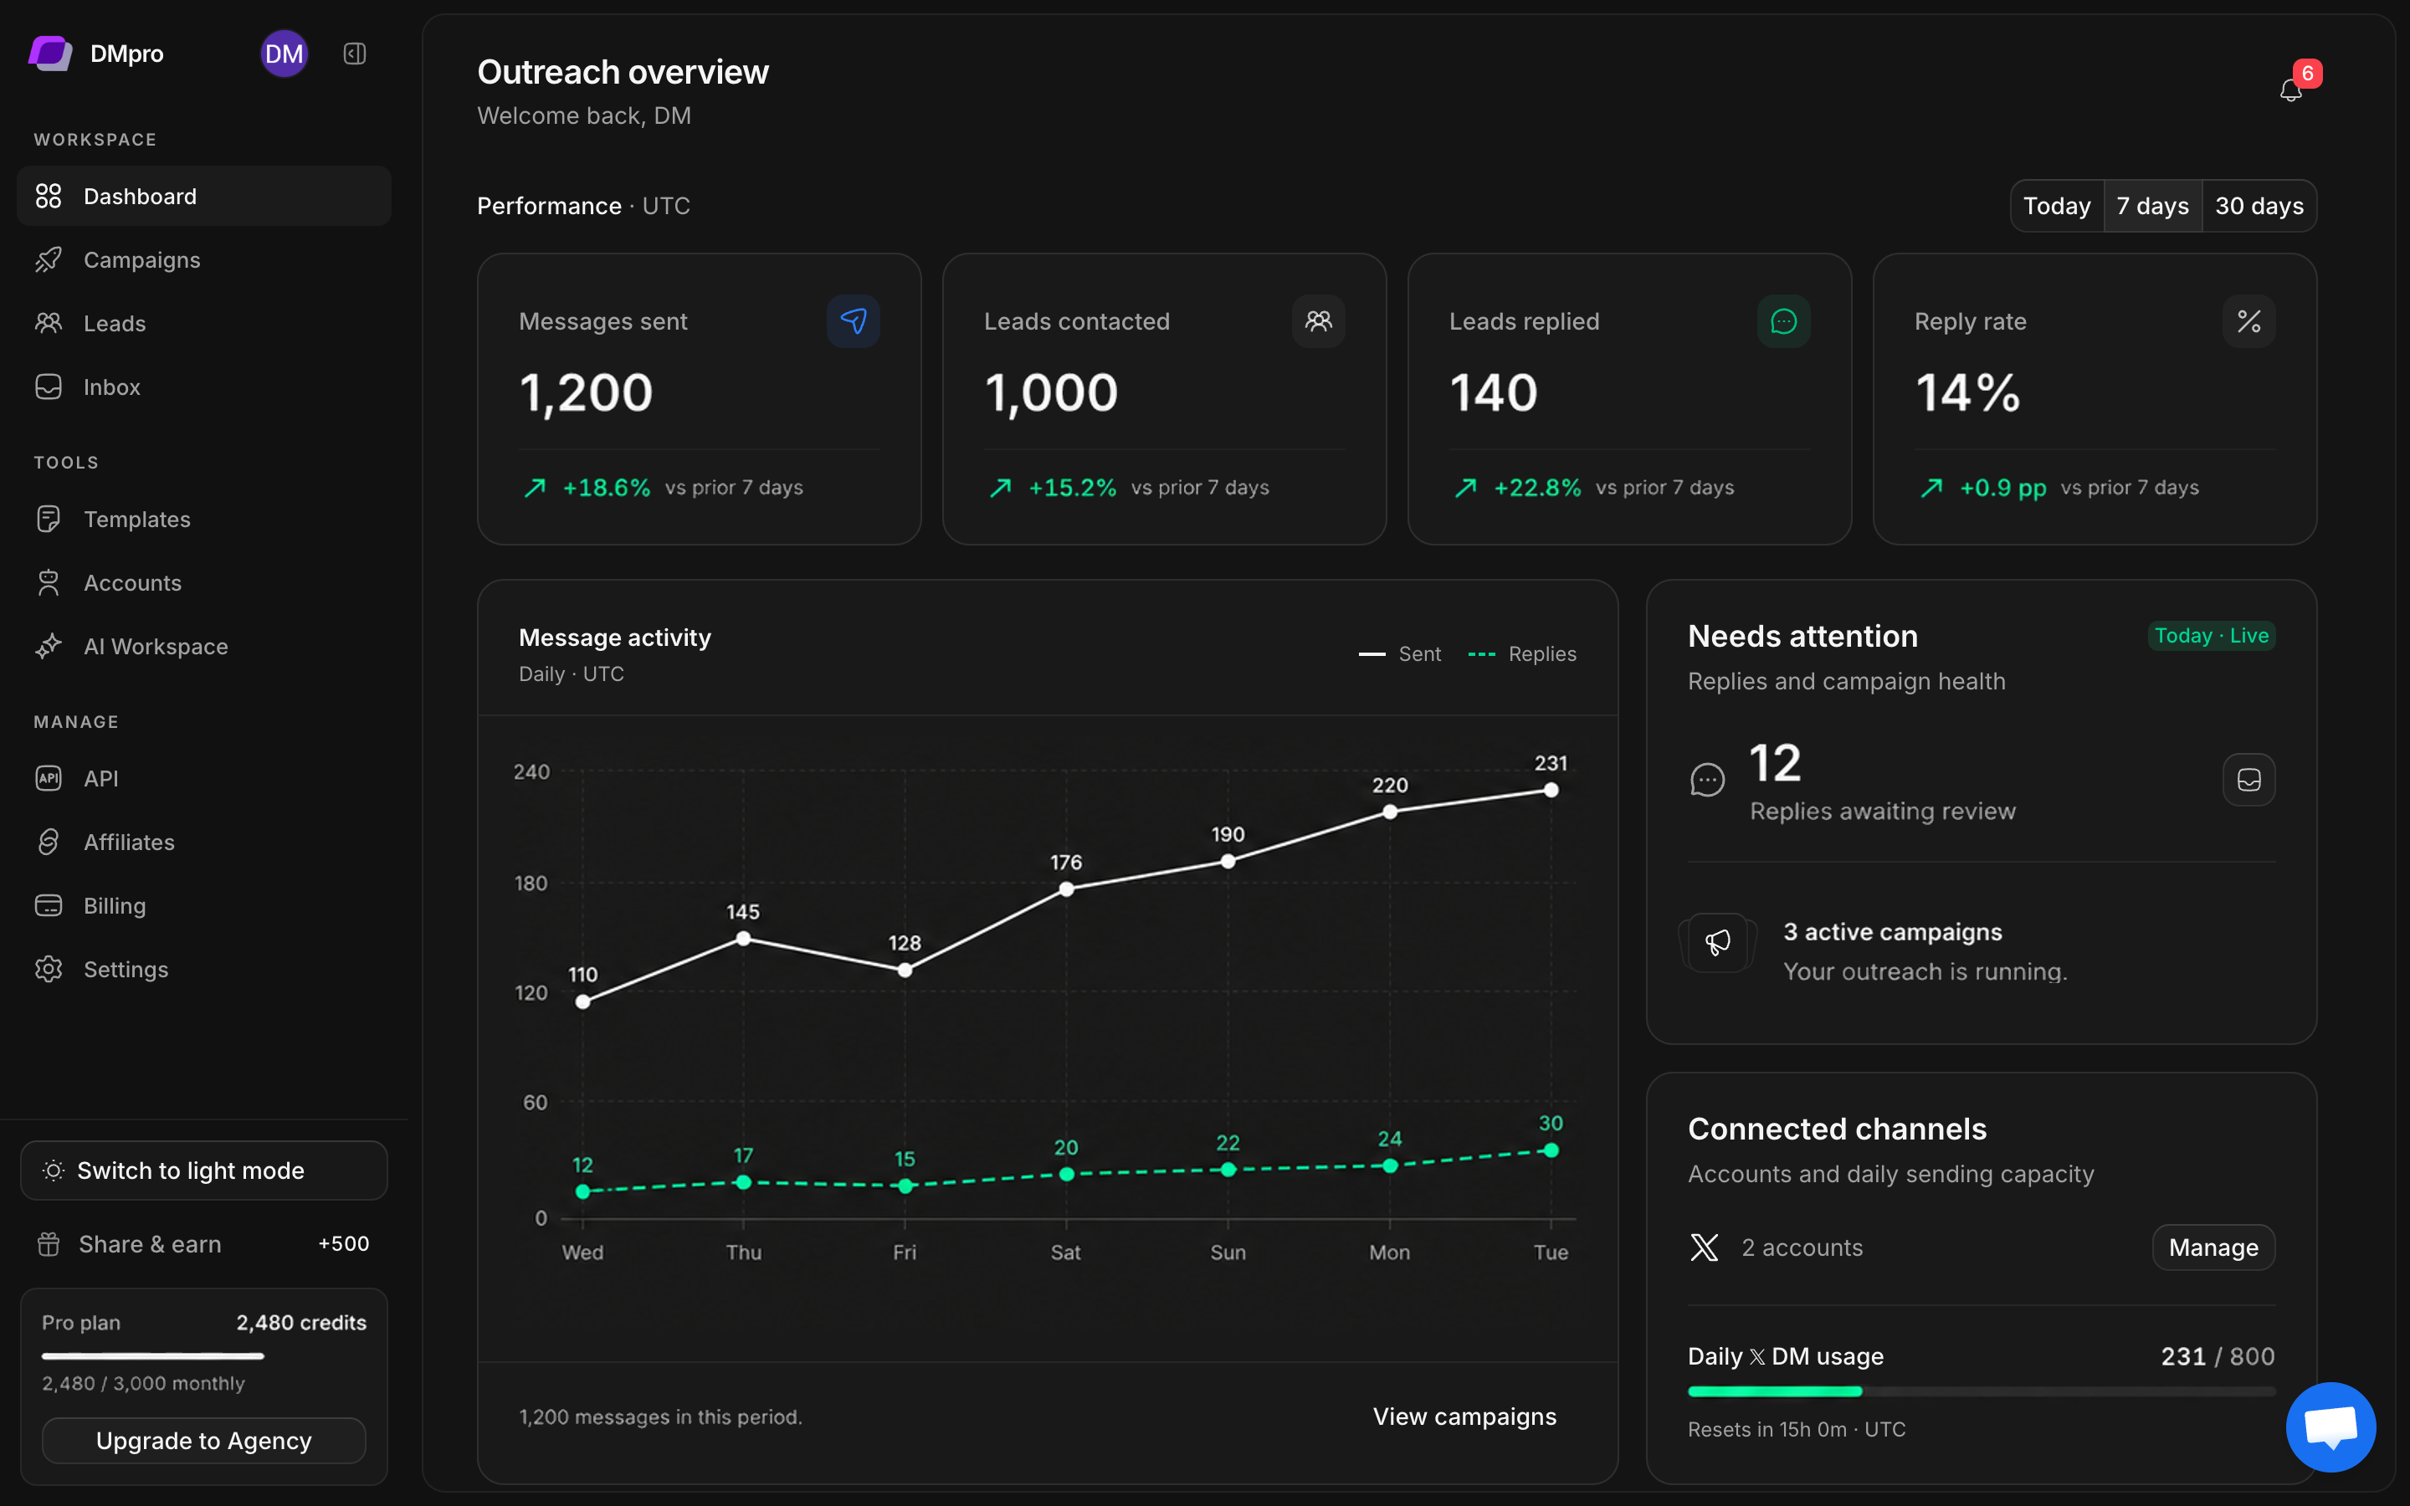This screenshot has width=2410, height=1506.
Task: Click the DMpro logo
Action: pos(50,54)
